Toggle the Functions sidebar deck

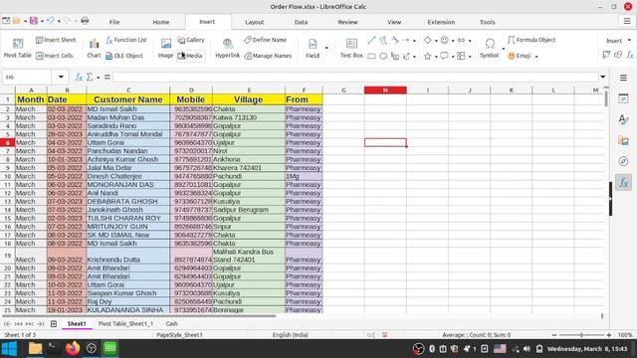pyautogui.click(x=623, y=183)
